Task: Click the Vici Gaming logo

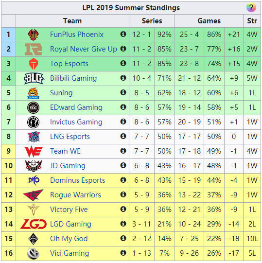Action: pos(33,253)
